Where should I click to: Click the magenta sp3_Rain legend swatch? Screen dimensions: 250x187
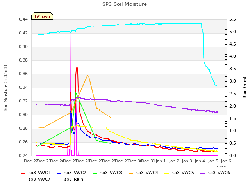coord(59,180)
